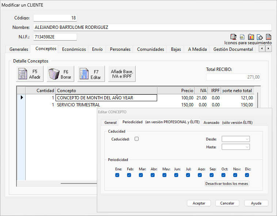
Task: Click the F6 Borrar trash button
Action: point(60,74)
